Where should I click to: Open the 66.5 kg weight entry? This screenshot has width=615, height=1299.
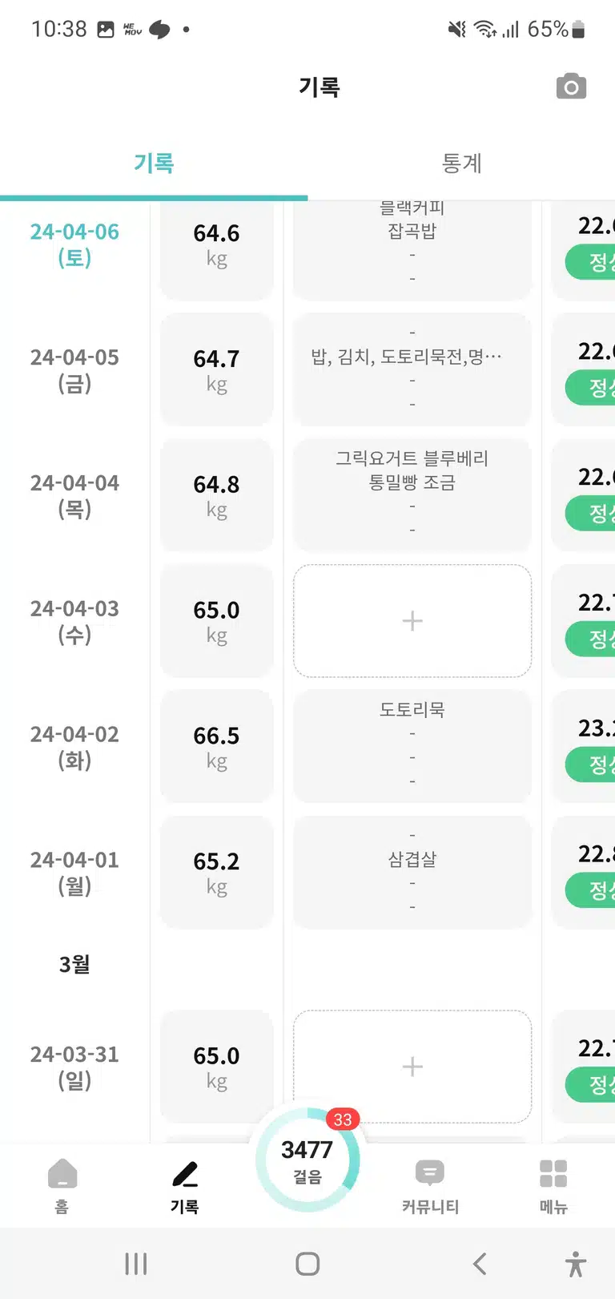[217, 747]
